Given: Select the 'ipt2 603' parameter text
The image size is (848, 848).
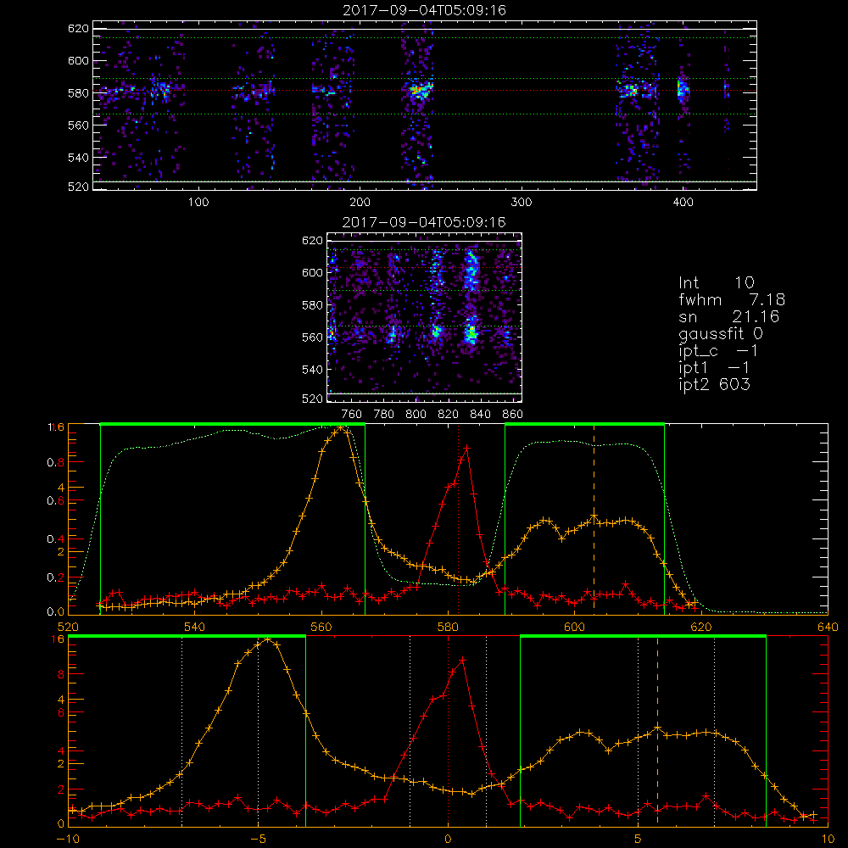Looking at the screenshot, I should coord(714,384).
